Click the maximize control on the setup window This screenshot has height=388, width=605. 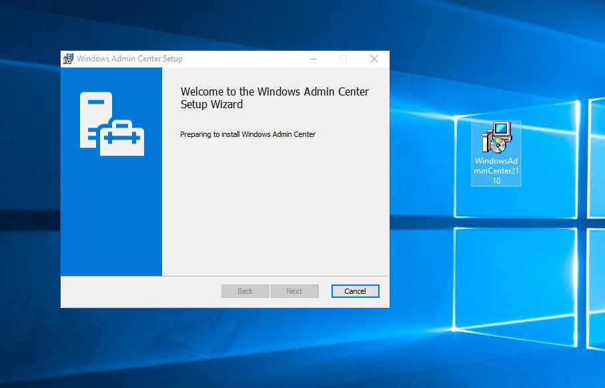pyautogui.click(x=344, y=59)
